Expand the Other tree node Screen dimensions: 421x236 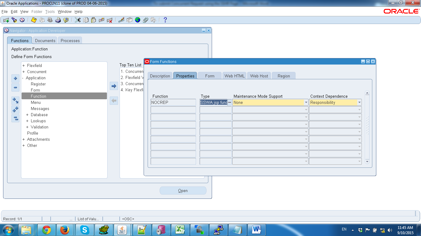point(24,145)
